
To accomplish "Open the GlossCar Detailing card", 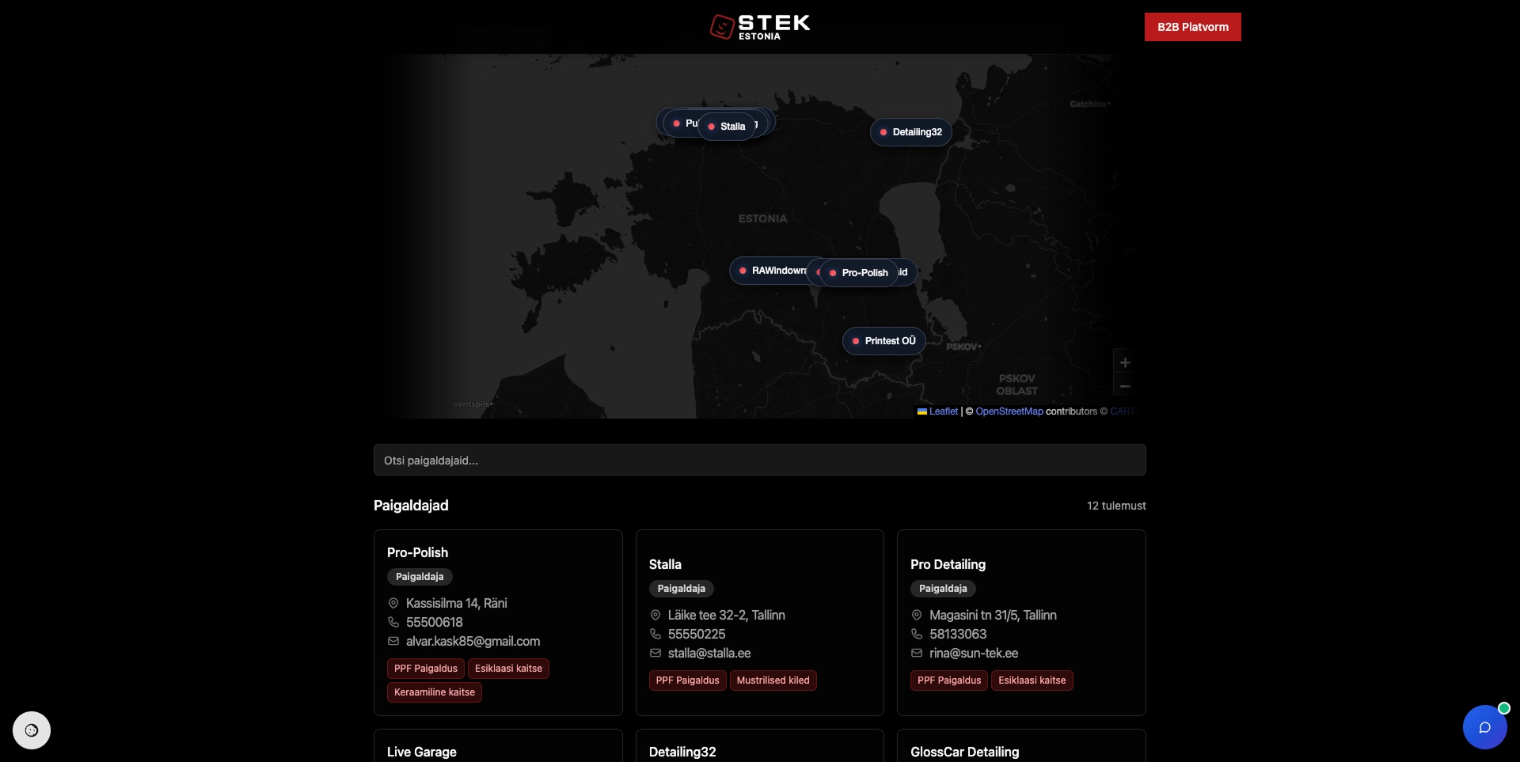I will click(1021, 746).
